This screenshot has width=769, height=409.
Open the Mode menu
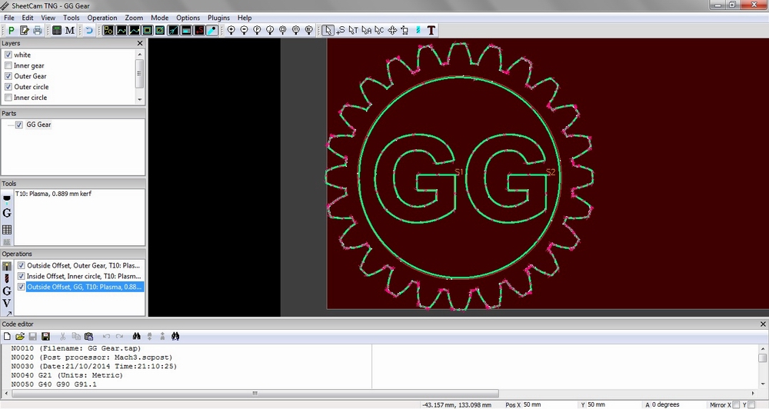tap(159, 18)
